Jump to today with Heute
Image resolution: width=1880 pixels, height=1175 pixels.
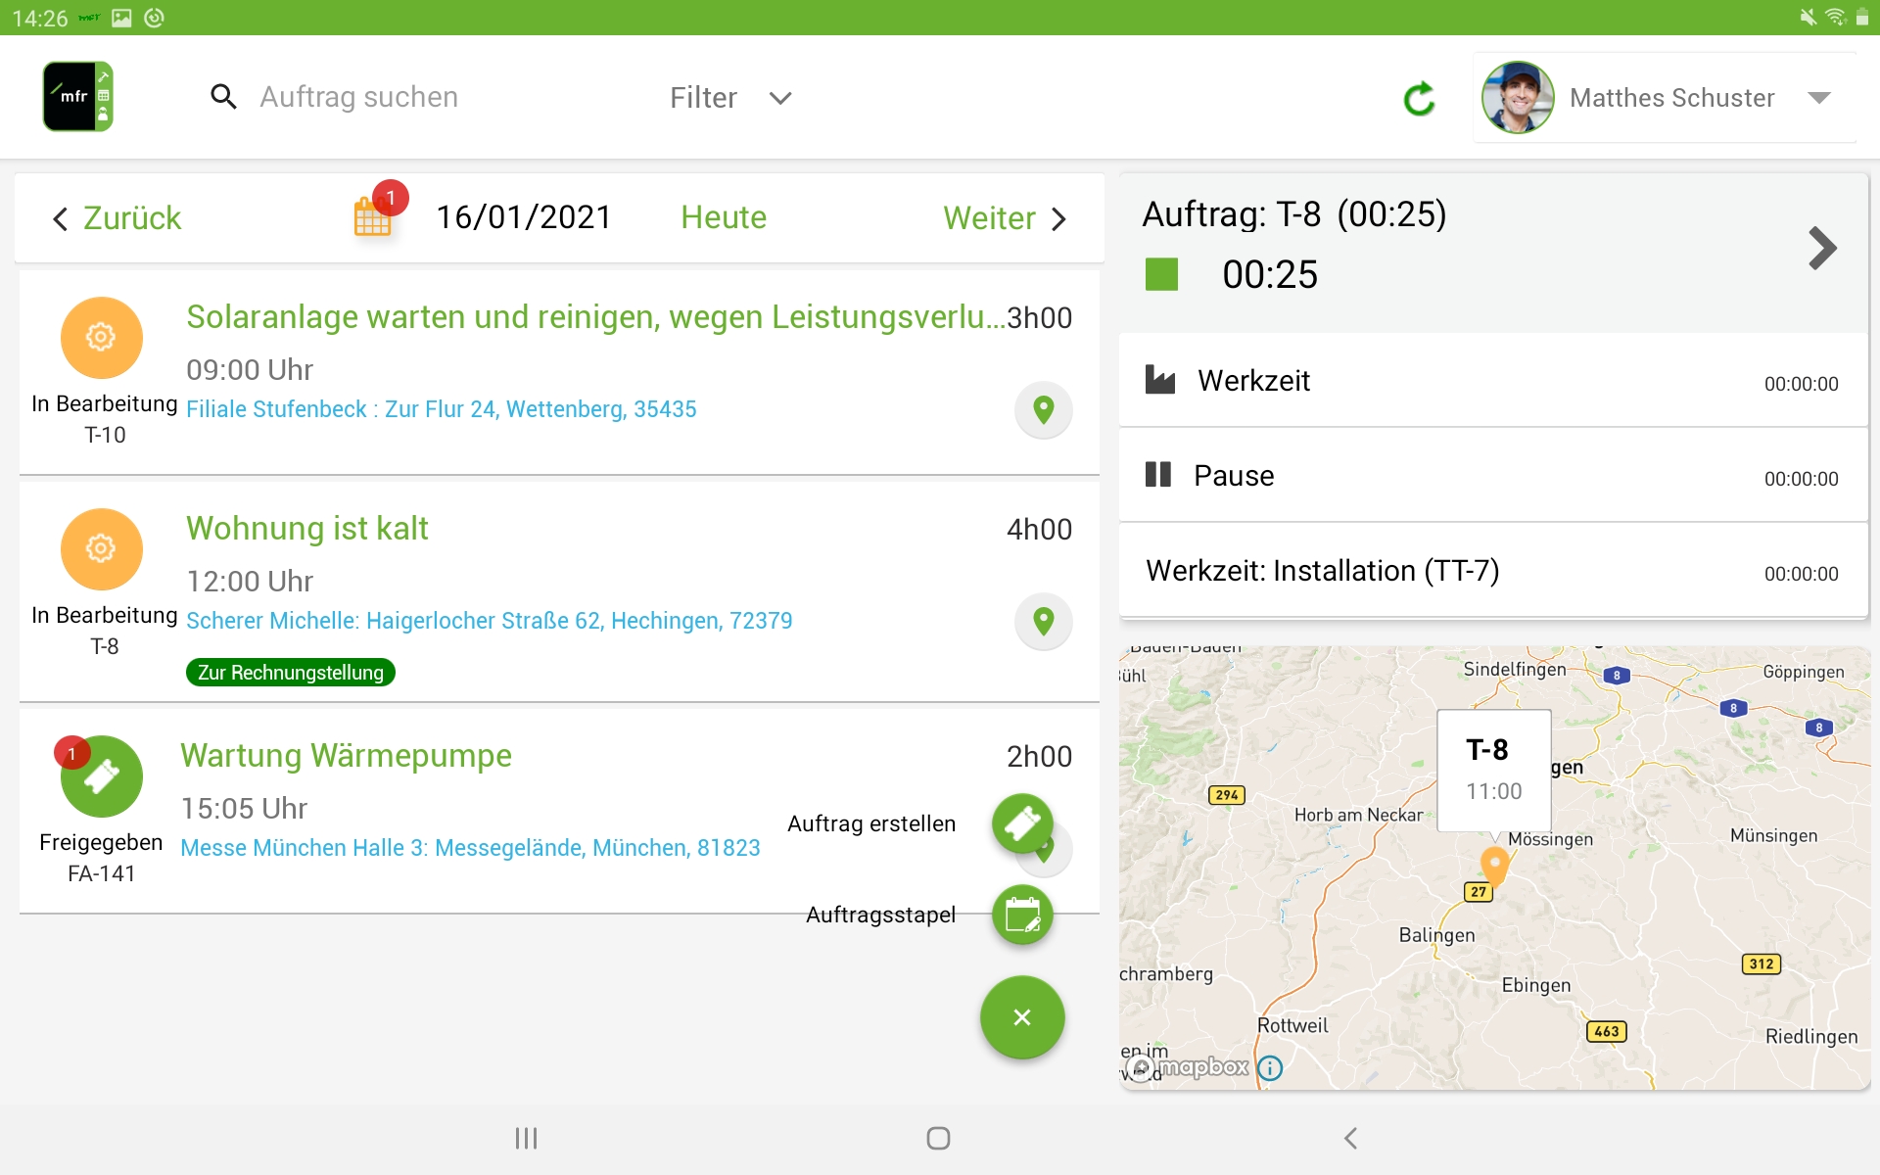pos(724,217)
